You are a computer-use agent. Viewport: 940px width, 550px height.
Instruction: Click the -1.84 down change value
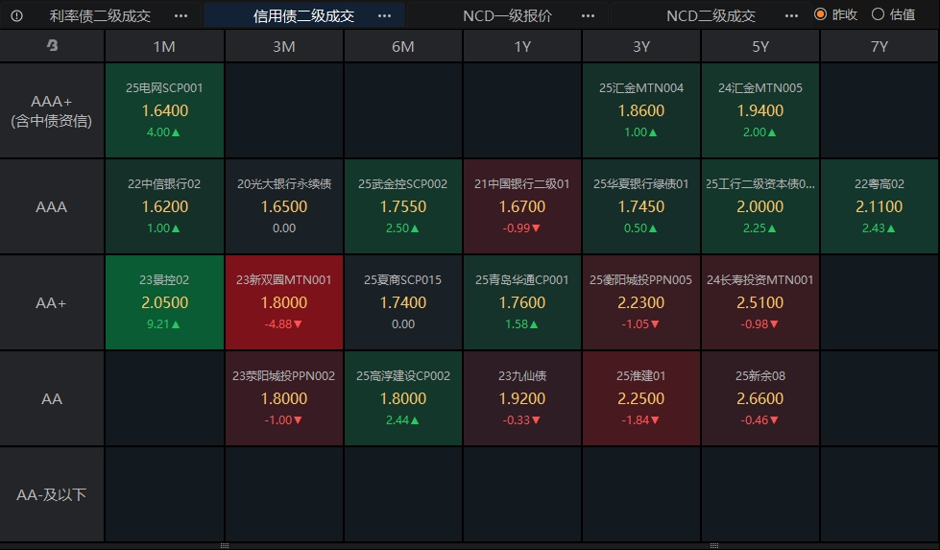click(x=640, y=420)
